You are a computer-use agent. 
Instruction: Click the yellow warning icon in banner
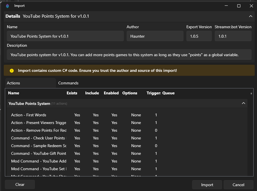(12, 70)
